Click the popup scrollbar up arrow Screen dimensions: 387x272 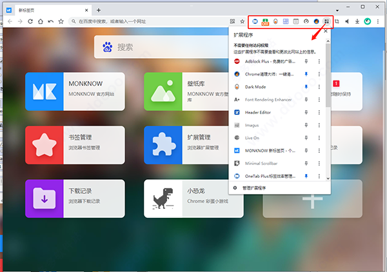[328, 41]
